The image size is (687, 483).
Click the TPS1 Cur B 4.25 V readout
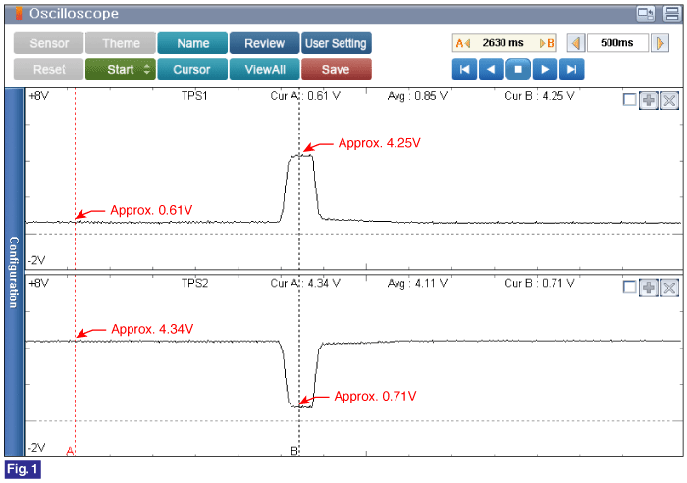tap(540, 96)
